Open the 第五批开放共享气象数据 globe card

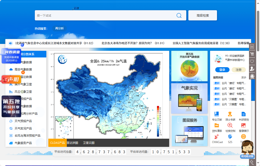coord(189,66)
